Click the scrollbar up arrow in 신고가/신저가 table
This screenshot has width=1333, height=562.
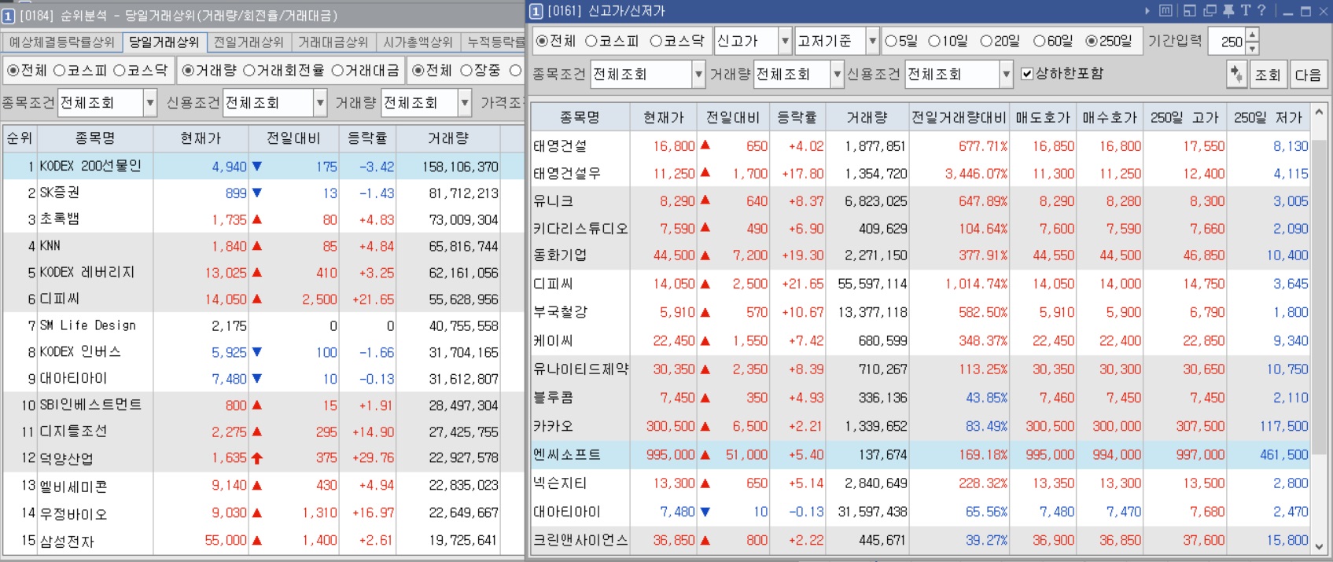1319,112
